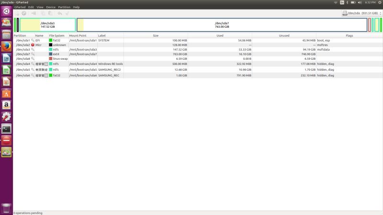Click the Paste partition toolbar icon
Viewport: 383px width, 215px height.
click(x=50, y=13)
